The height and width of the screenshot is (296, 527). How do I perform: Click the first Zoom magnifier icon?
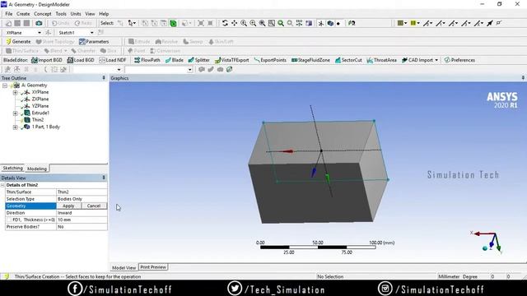pyautogui.click(x=244, y=23)
